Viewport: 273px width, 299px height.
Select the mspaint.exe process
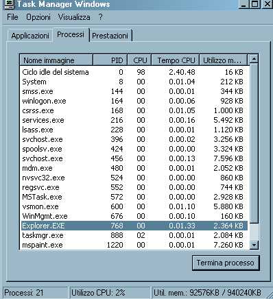[134, 245]
